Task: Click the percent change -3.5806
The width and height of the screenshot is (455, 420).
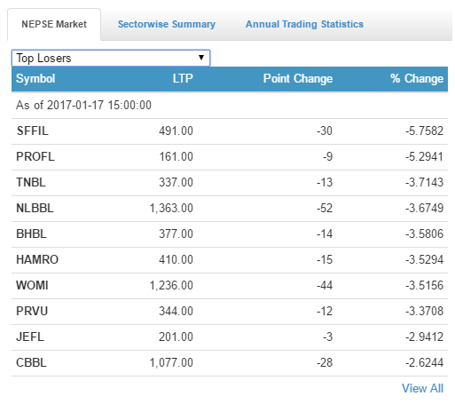Action: point(424,234)
